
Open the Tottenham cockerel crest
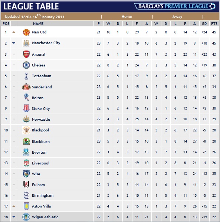[x=26, y=76]
